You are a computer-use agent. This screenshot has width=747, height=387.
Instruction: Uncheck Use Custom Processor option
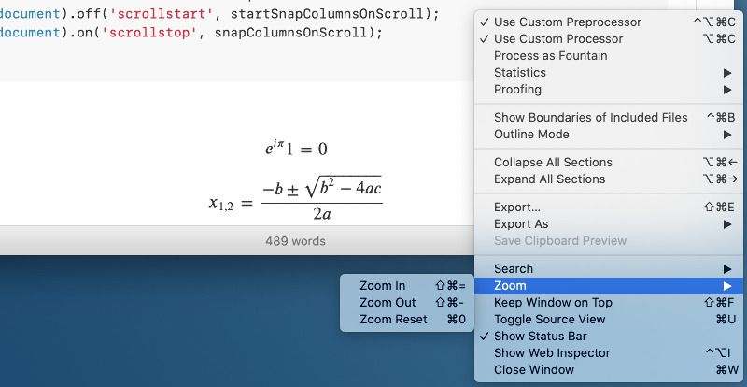click(x=609, y=38)
